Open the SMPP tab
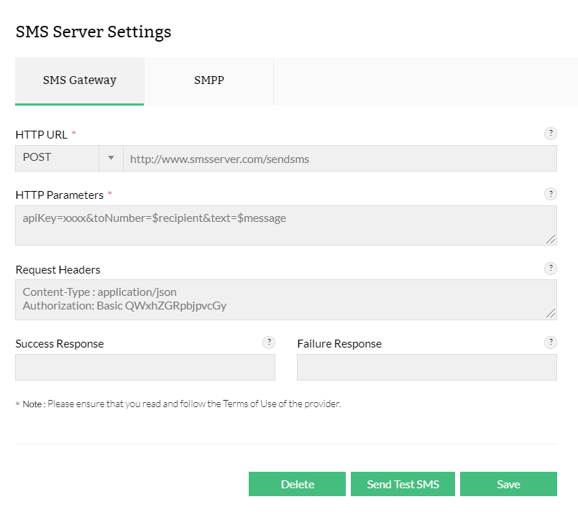 [x=208, y=80]
